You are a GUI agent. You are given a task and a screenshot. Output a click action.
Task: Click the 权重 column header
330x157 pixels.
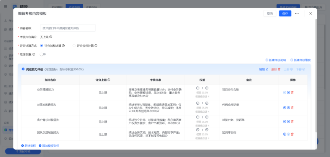202,80
